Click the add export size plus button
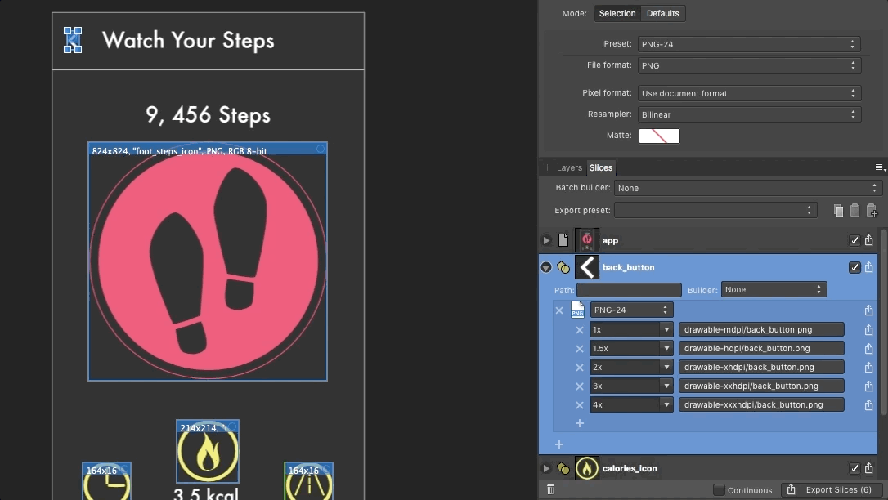This screenshot has height=500, width=888. 580,423
